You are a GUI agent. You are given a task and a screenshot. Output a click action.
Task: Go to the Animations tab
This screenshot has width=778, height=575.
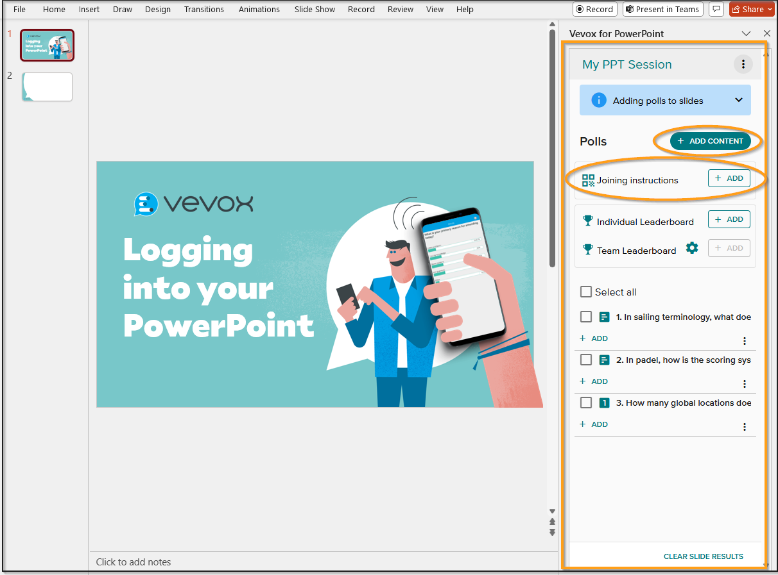pos(259,10)
